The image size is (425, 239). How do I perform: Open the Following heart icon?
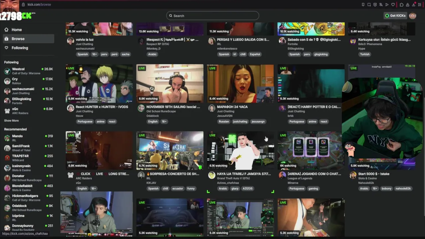coord(6,48)
